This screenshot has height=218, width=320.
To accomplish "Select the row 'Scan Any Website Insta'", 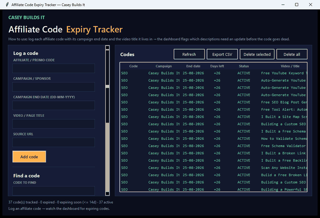I will click(x=213, y=168).
